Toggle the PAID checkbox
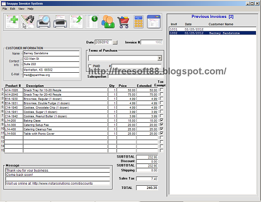 tap(90, 66)
